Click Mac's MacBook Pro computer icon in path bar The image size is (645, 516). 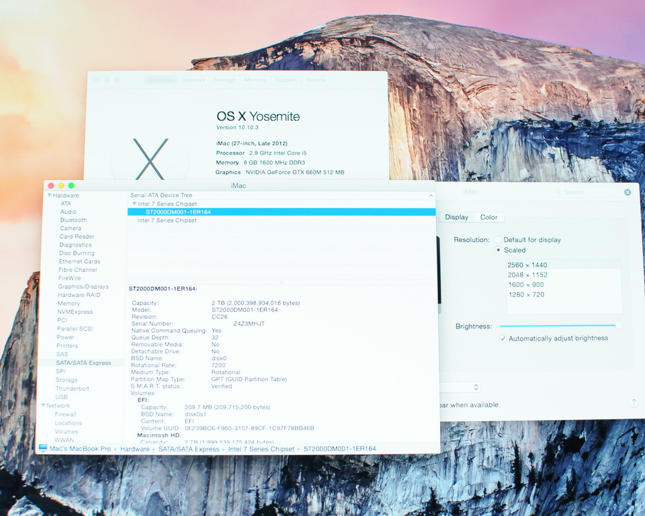click(x=43, y=448)
